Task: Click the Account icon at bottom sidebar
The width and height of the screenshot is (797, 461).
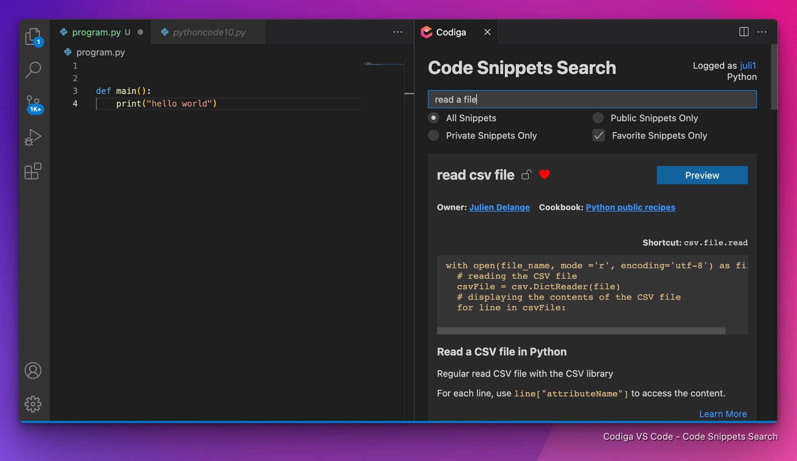Action: [x=33, y=371]
